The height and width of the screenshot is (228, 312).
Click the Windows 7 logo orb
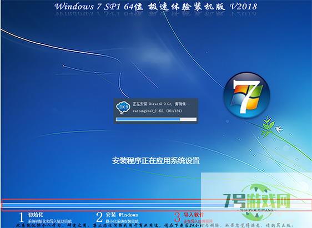click(246, 95)
